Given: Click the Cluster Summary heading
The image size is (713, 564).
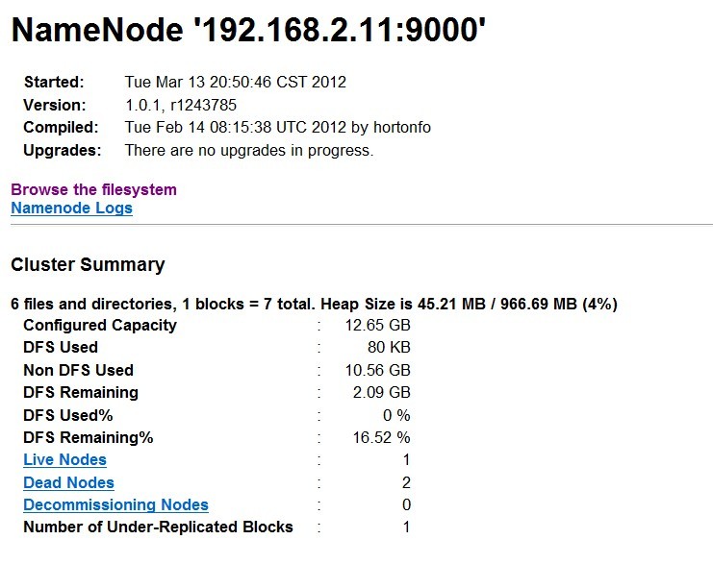Looking at the screenshot, I should (x=88, y=265).
